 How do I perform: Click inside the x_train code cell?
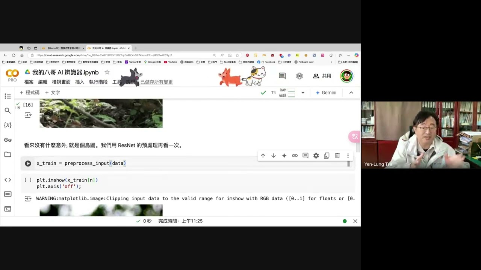[x=188, y=163]
